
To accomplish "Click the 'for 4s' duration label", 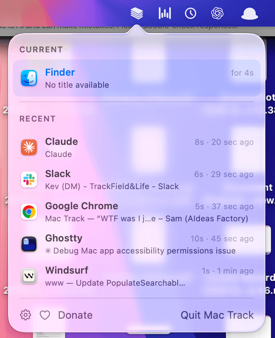I will 242,73.
